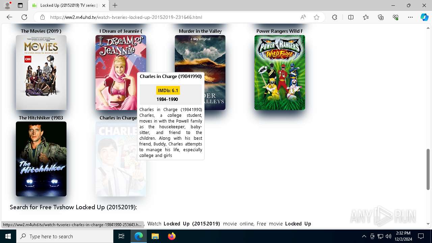Select the Locked Up (20152019) tab
This screenshot has height=243, width=432.
coord(69,5)
